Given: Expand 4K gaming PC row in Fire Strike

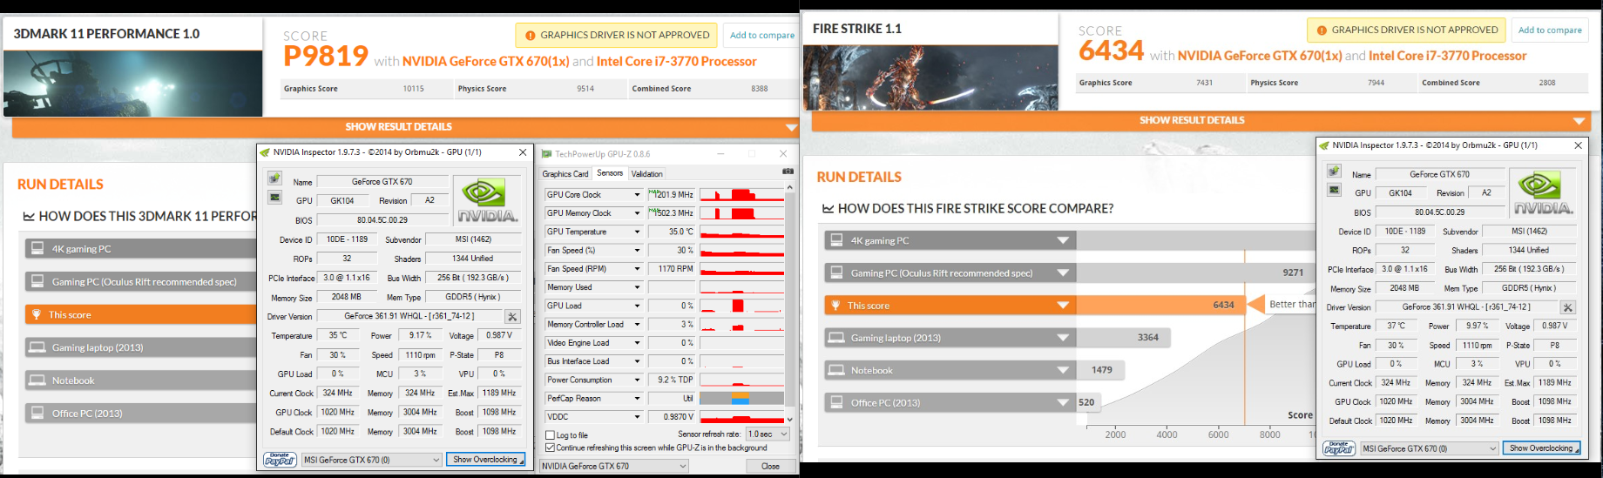Looking at the screenshot, I should coord(1063,240).
